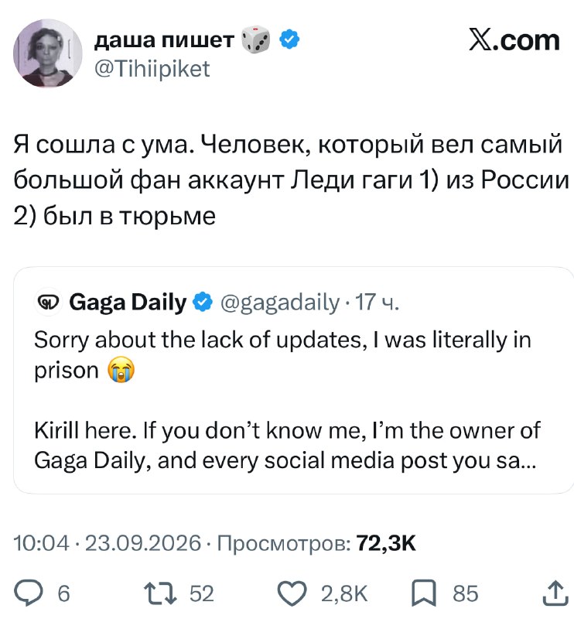The width and height of the screenshot is (574, 619).
Task: Bookmark the tweet with the bookmark icon
Action: 425,593
